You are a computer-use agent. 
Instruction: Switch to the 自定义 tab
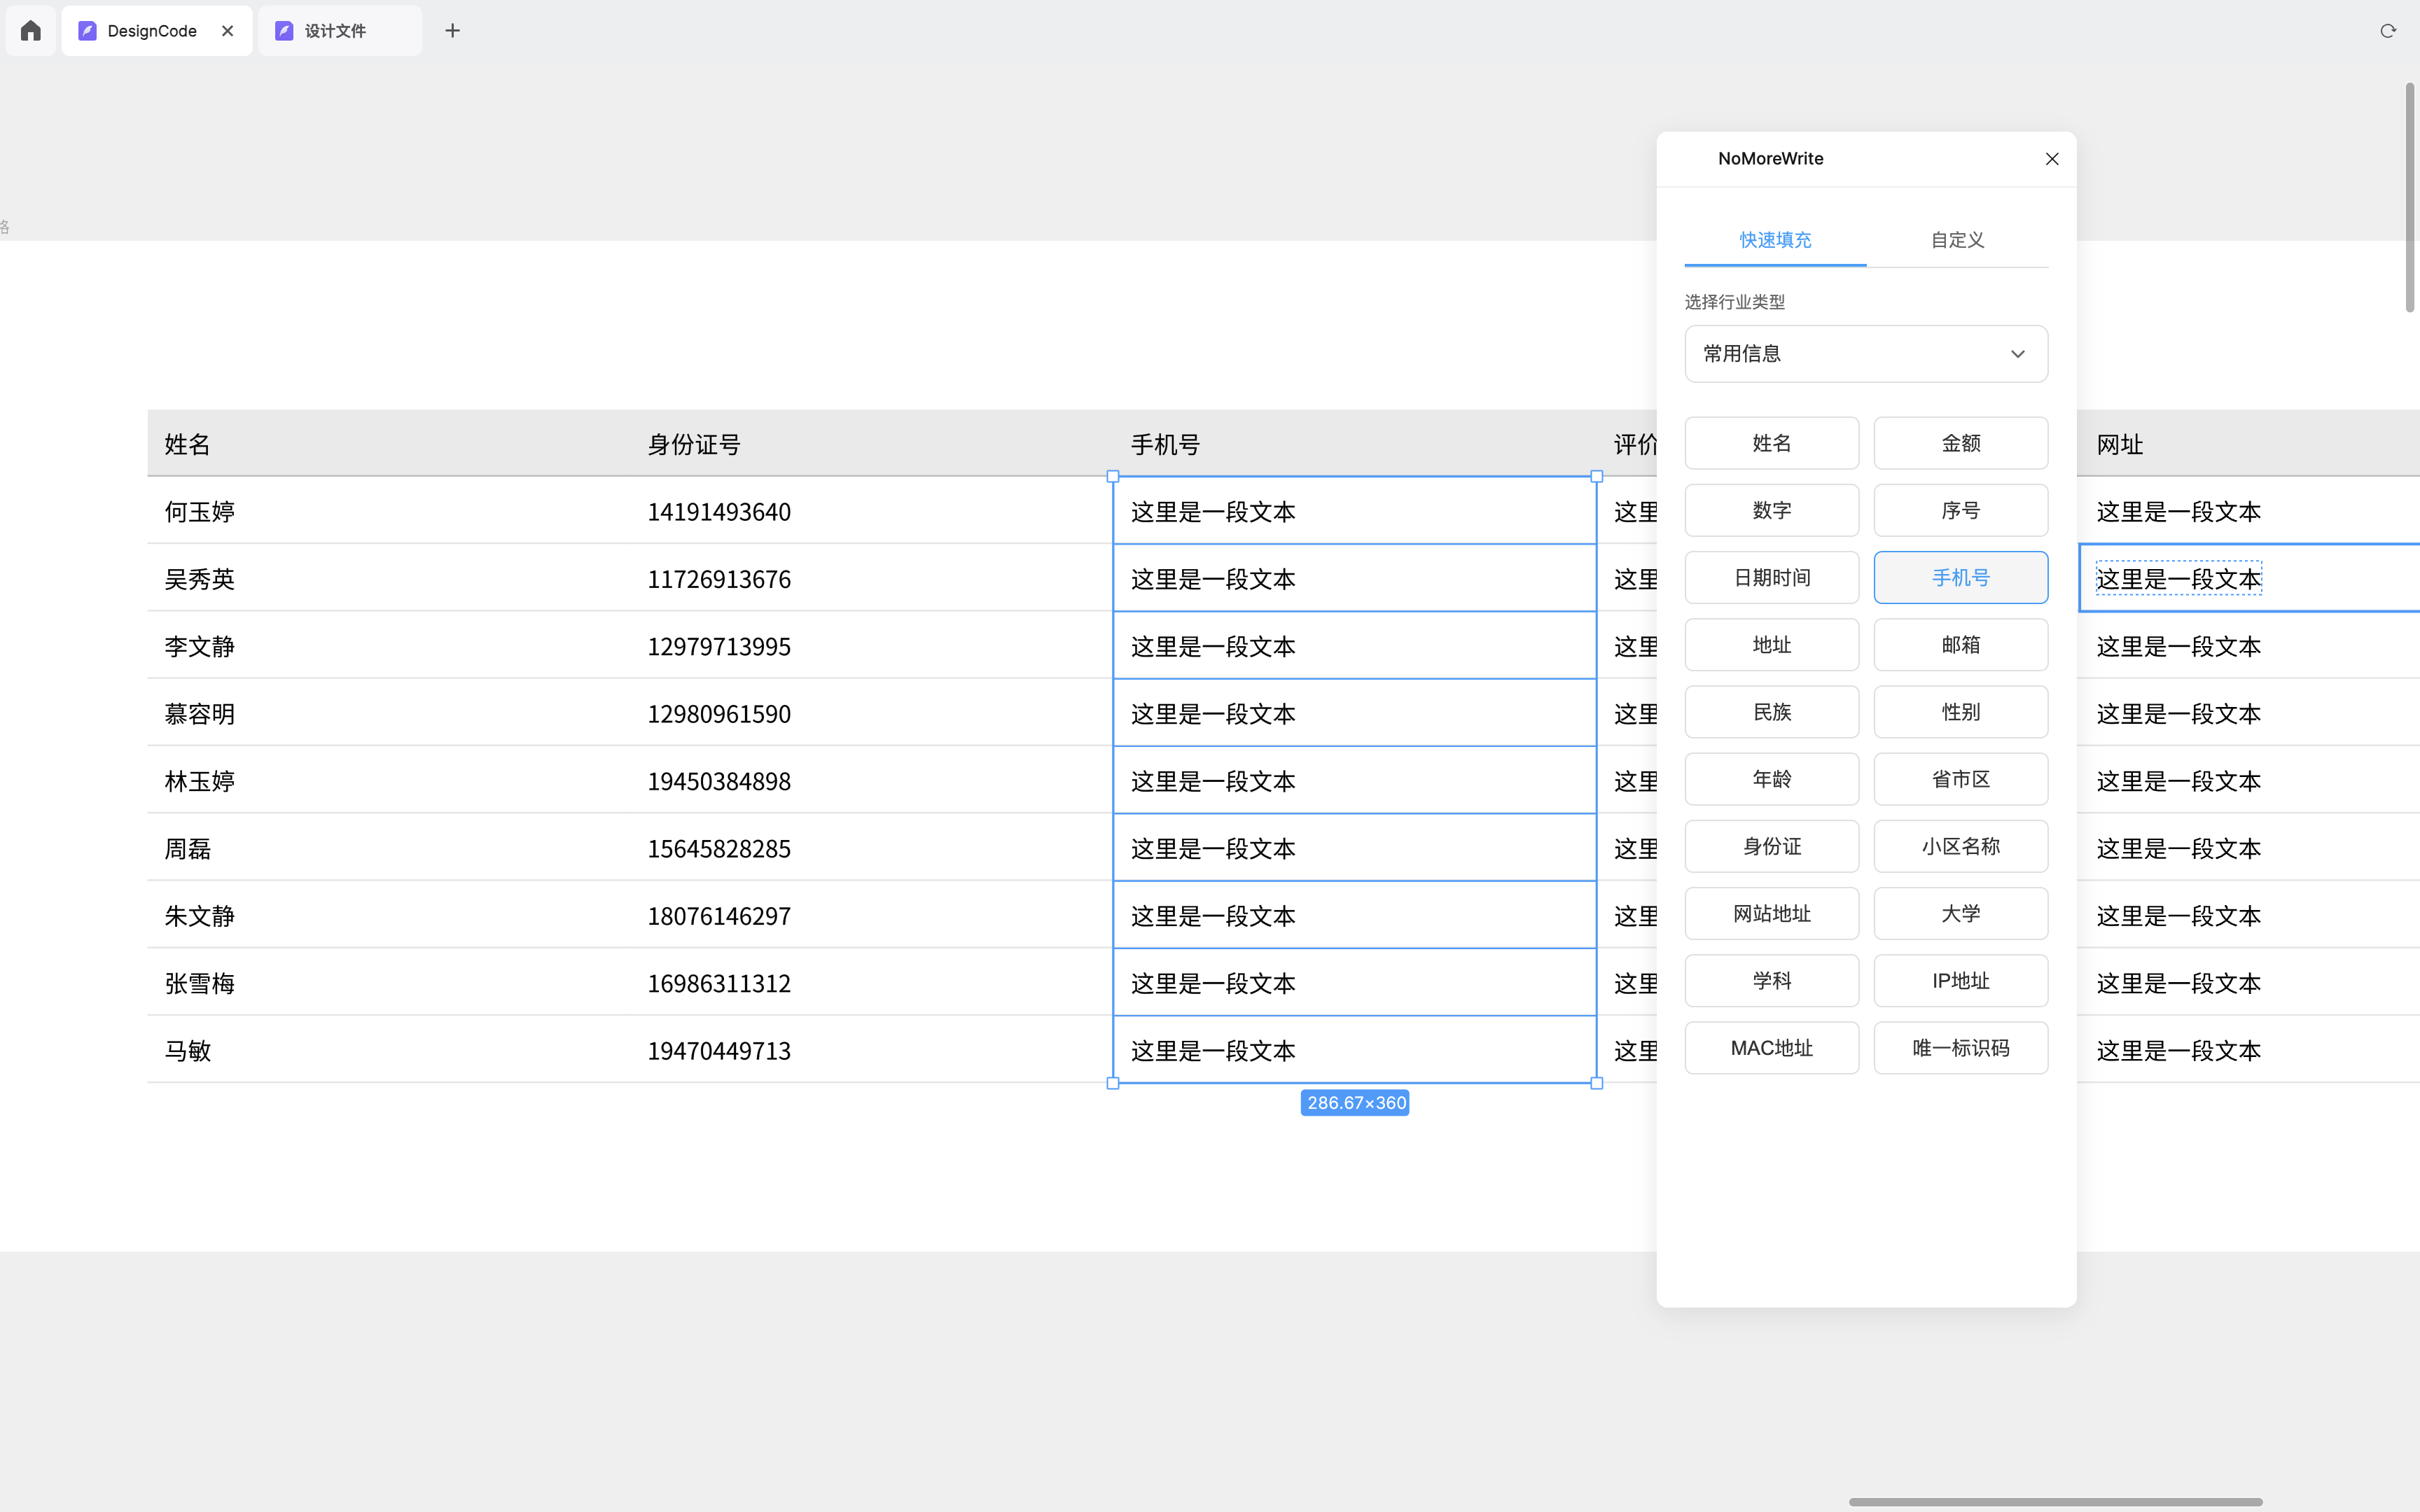[x=1957, y=240]
